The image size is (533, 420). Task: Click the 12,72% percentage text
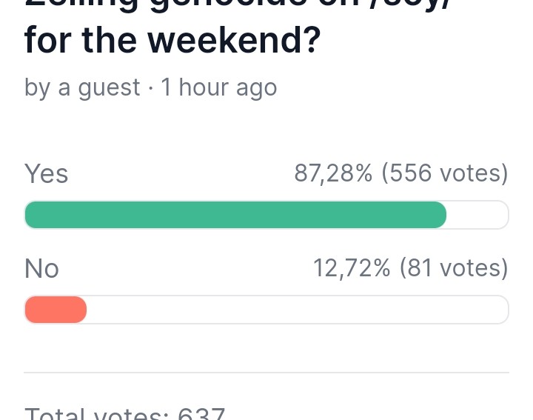352,268
